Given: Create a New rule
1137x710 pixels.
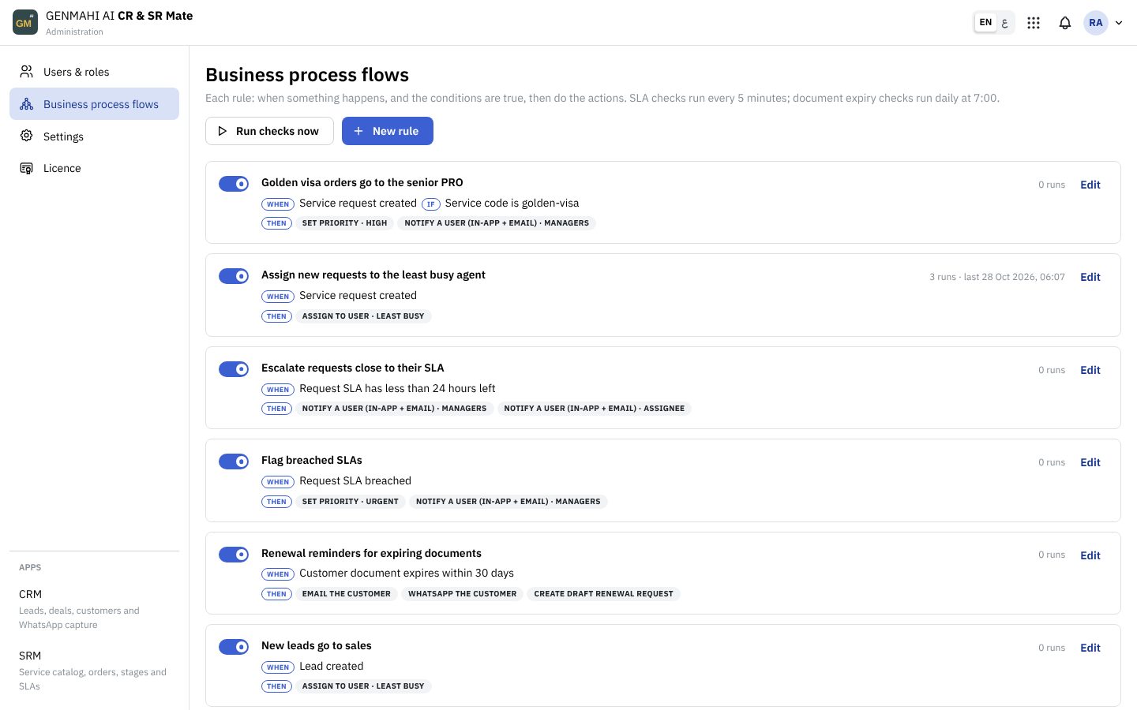Looking at the screenshot, I should 387,131.
